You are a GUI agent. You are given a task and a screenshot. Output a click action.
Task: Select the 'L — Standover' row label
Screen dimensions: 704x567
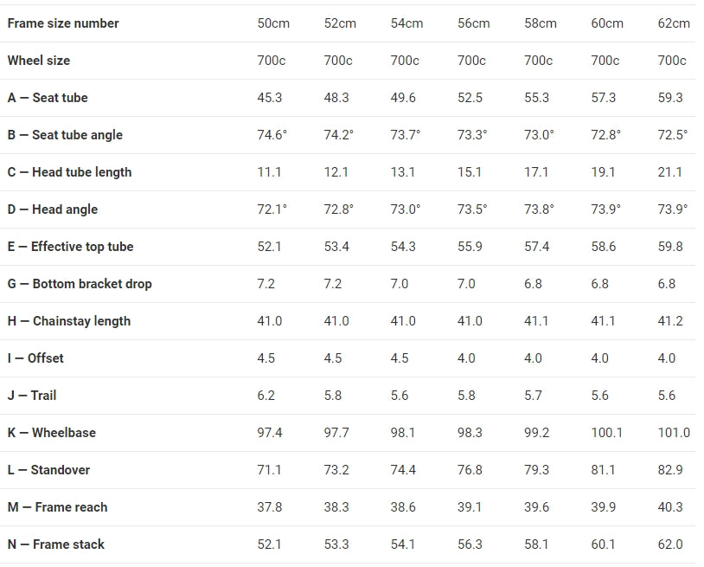pyautogui.click(x=48, y=470)
